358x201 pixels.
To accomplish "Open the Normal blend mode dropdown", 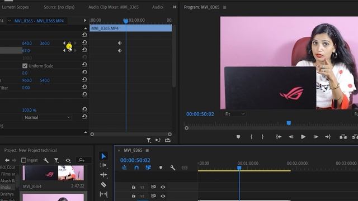I will coord(47,117).
